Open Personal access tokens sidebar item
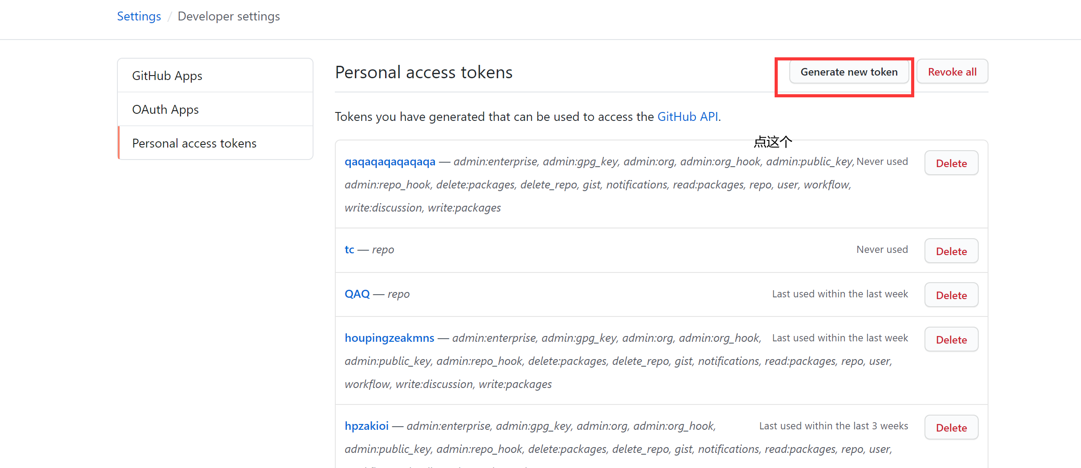The height and width of the screenshot is (468, 1081). [194, 143]
